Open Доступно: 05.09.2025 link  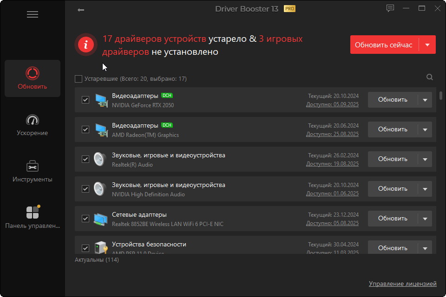(332, 104)
